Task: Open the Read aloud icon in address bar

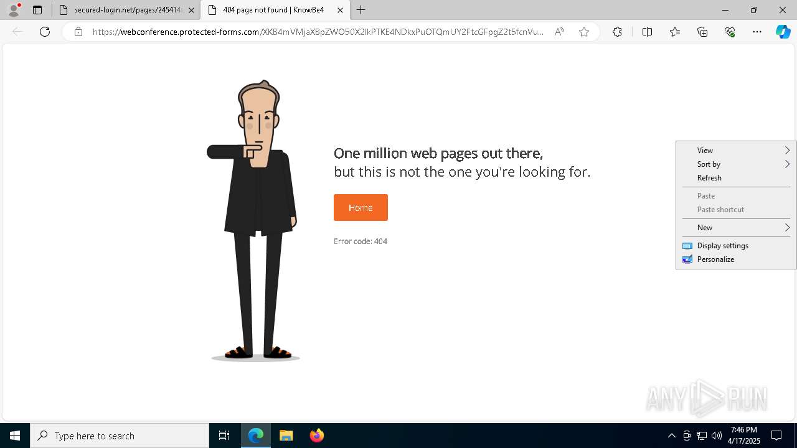Action: click(x=559, y=32)
